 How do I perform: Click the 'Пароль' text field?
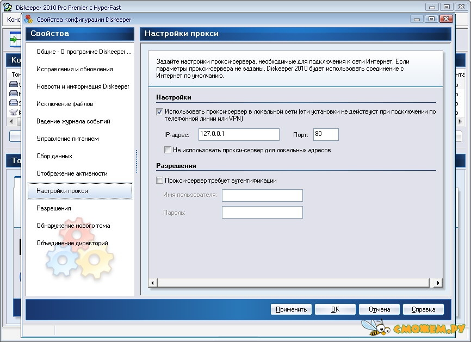tap(262, 212)
